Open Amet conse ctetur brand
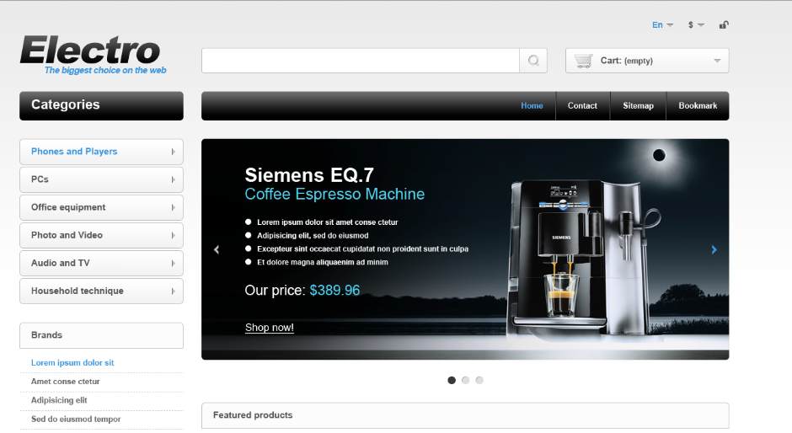Image resolution: width=792 pixels, height=433 pixels. point(65,382)
